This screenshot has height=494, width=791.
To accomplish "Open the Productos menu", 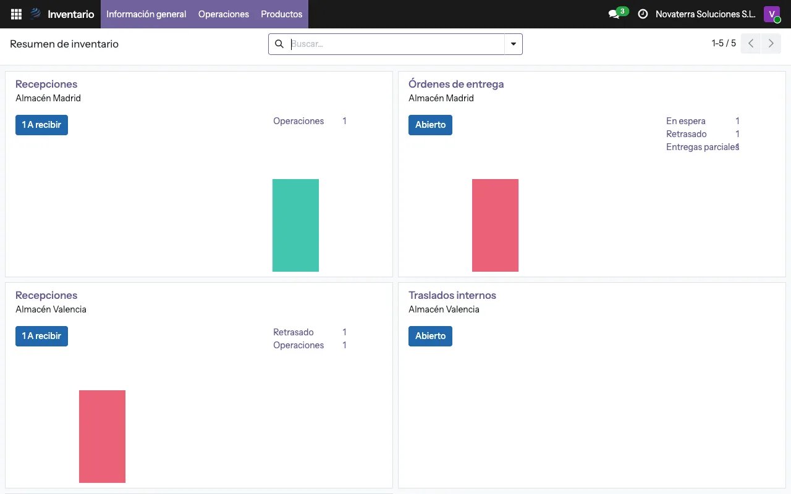I will click(x=282, y=14).
